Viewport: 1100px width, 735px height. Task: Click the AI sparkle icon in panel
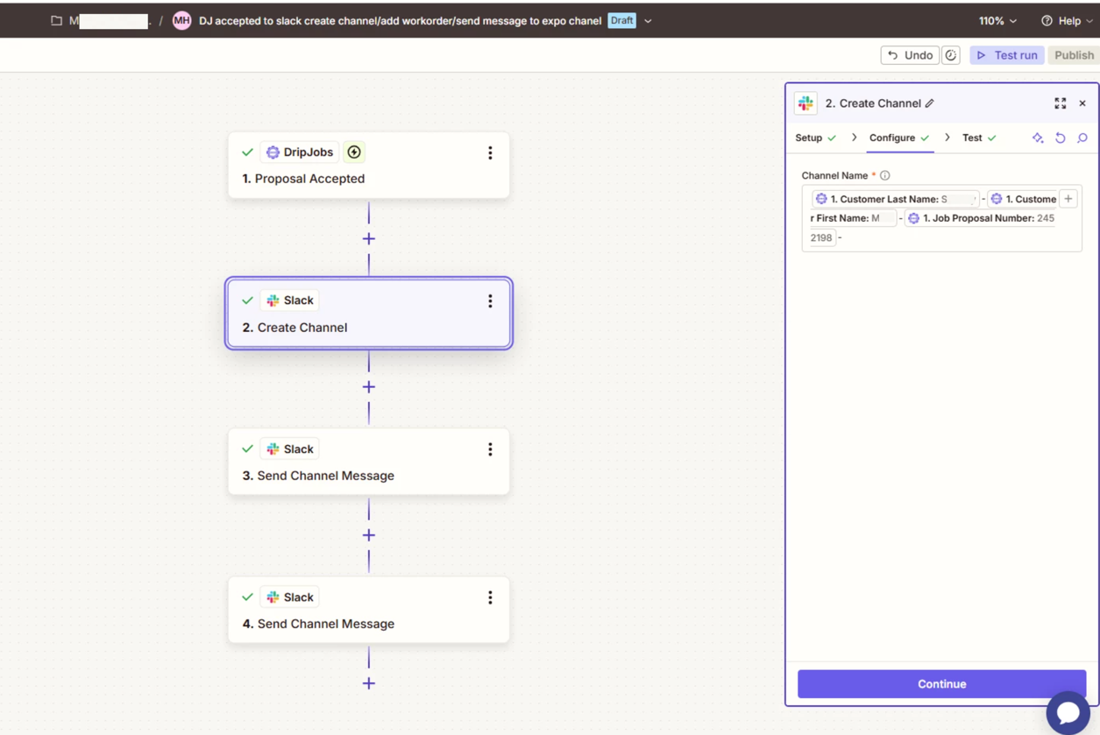pos(1038,138)
